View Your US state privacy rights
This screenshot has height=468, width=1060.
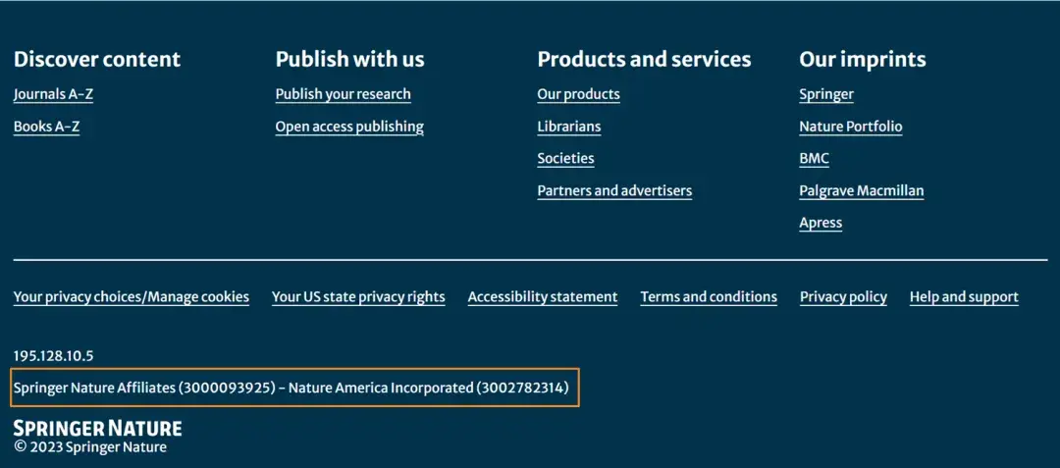358,296
